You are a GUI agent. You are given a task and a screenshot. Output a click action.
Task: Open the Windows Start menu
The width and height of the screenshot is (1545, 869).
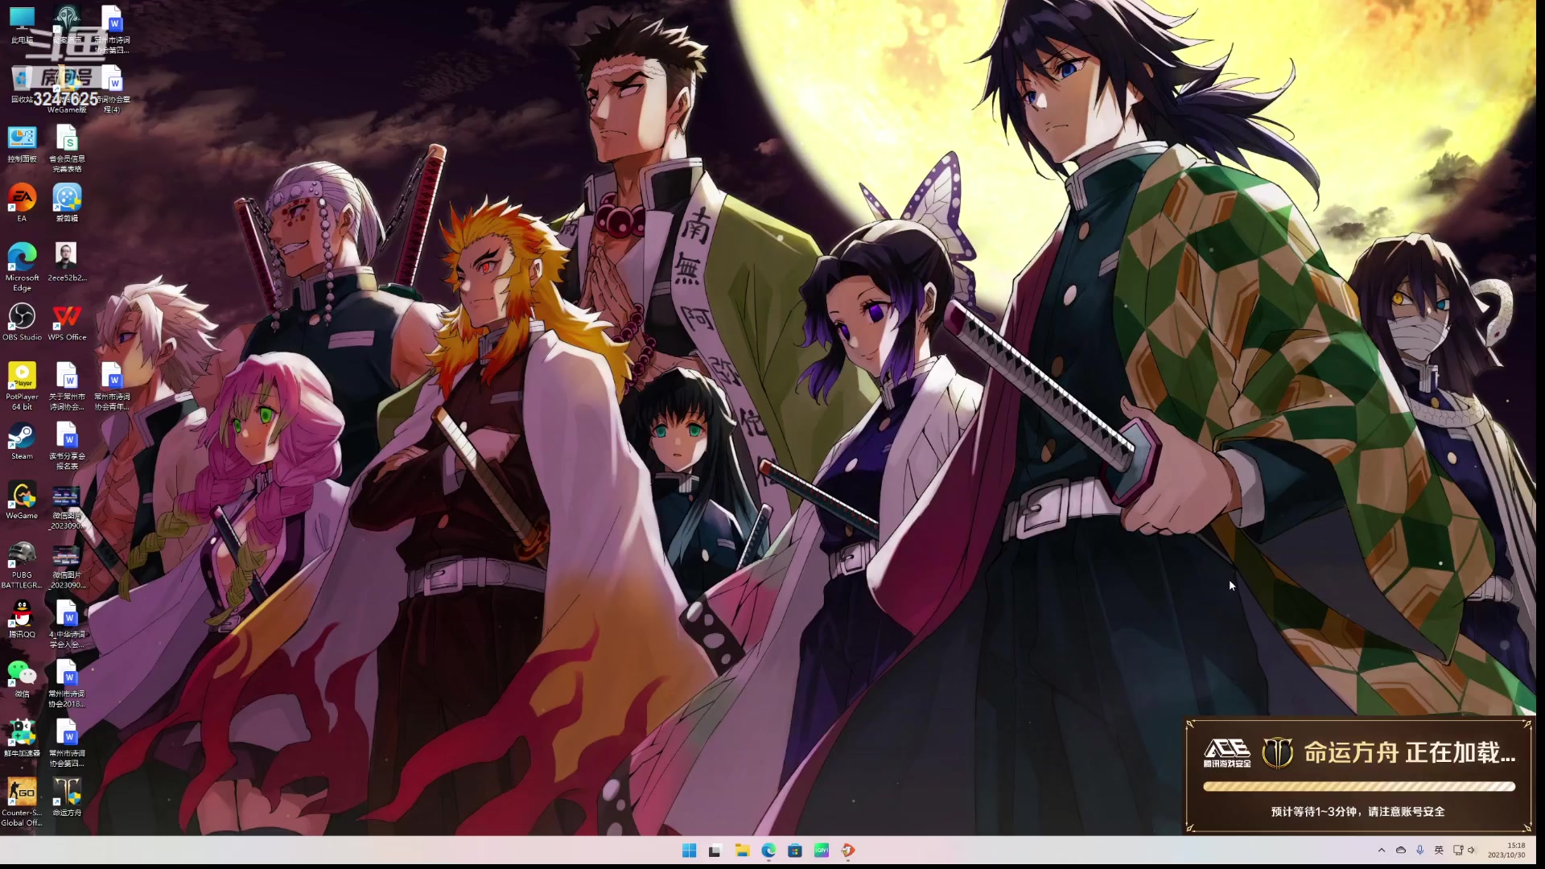[x=690, y=850]
